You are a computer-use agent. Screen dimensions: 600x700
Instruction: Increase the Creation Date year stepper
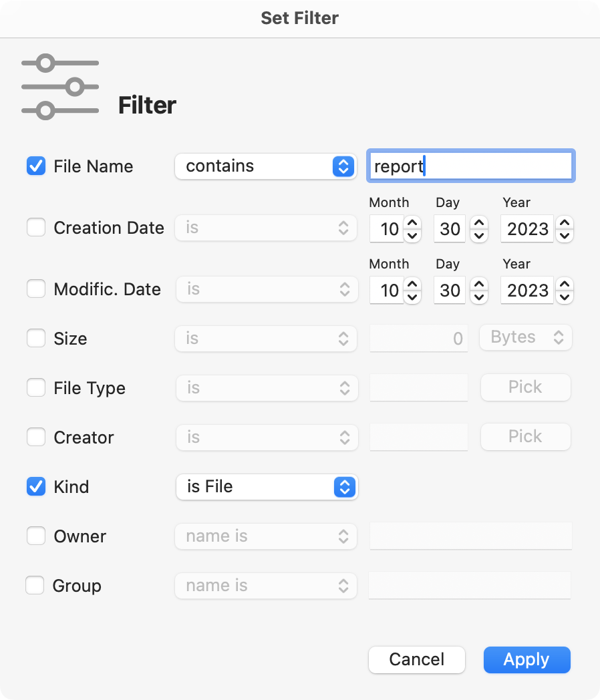tap(565, 222)
